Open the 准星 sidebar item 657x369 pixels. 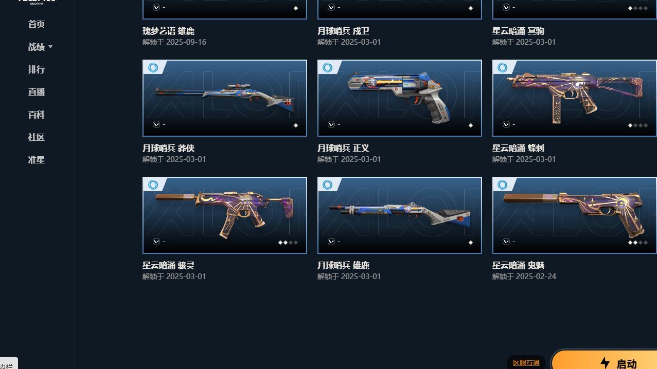(x=37, y=160)
